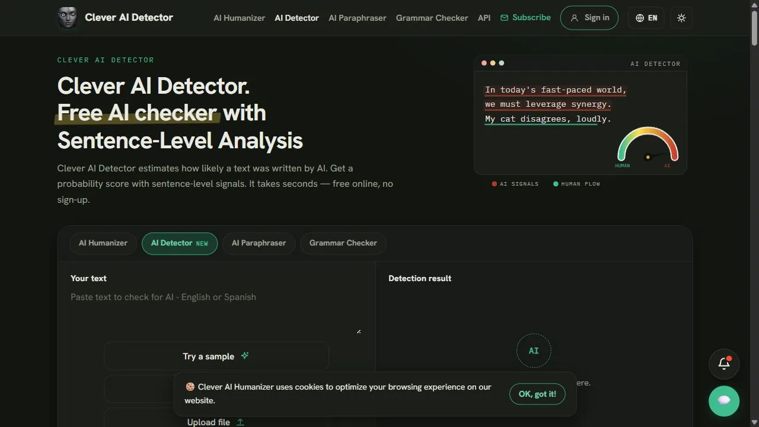Image resolution: width=759 pixels, height=427 pixels.
Task: Click the 'Clever AI Detector' brand name text
Action: tap(129, 18)
